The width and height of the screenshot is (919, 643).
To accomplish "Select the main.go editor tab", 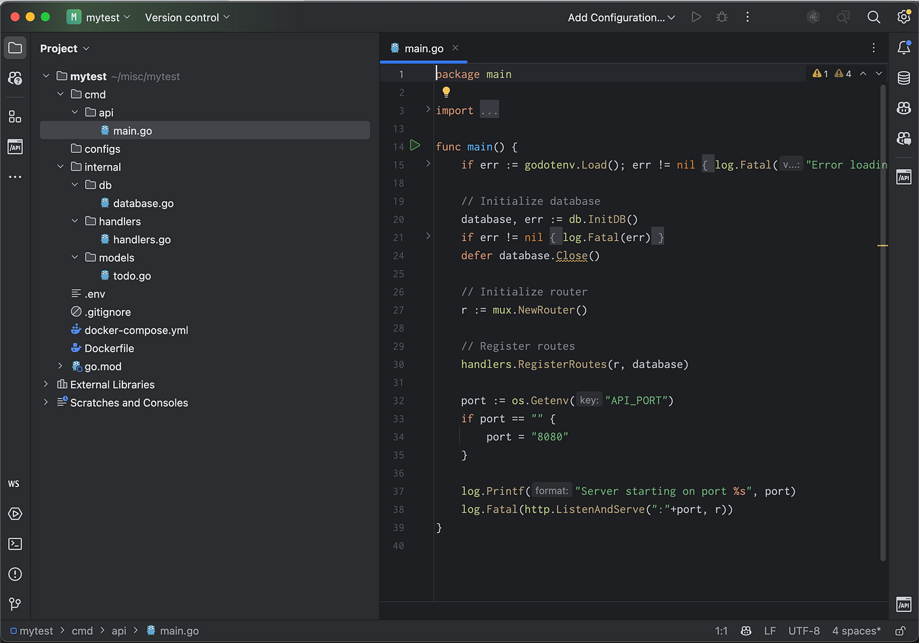I will (423, 48).
